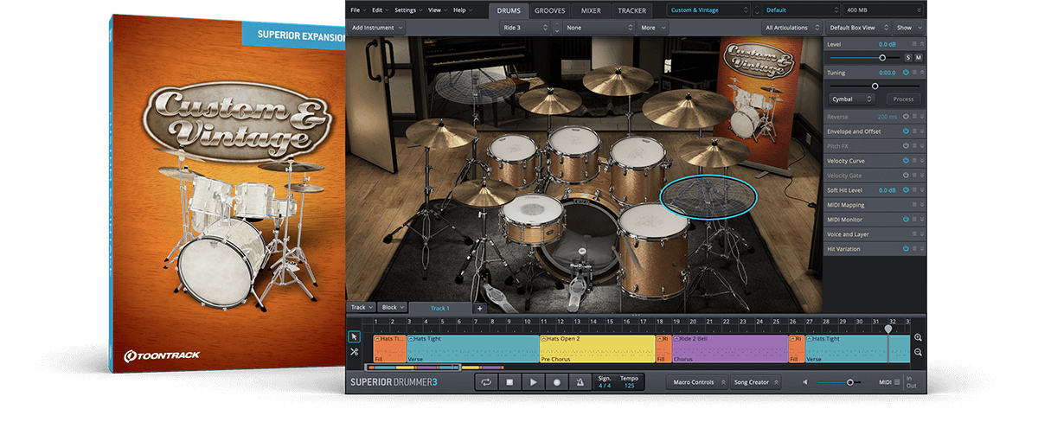The width and height of the screenshot is (1038, 422).
Task: Open the Add Instrument dropdown
Action: coord(376,28)
